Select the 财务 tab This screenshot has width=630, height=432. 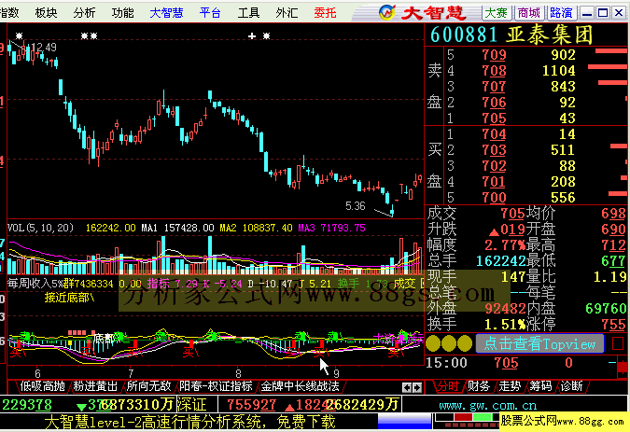[479, 386]
